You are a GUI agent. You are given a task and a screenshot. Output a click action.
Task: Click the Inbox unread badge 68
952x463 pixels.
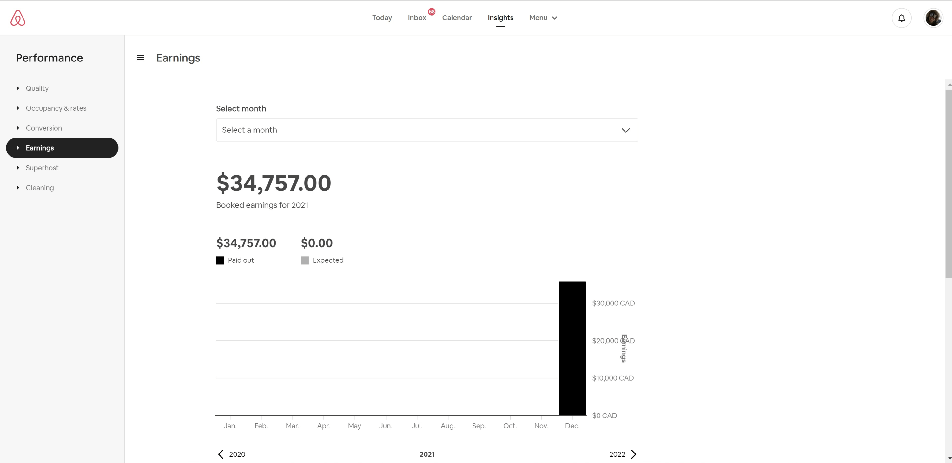(431, 11)
